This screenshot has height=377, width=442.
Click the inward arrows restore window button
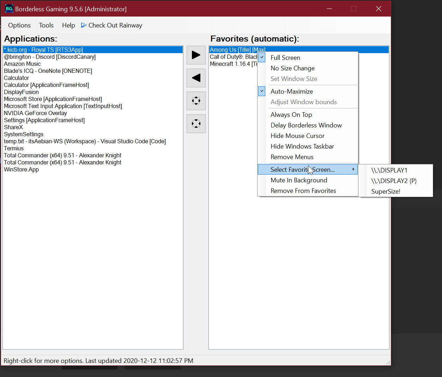tap(196, 124)
